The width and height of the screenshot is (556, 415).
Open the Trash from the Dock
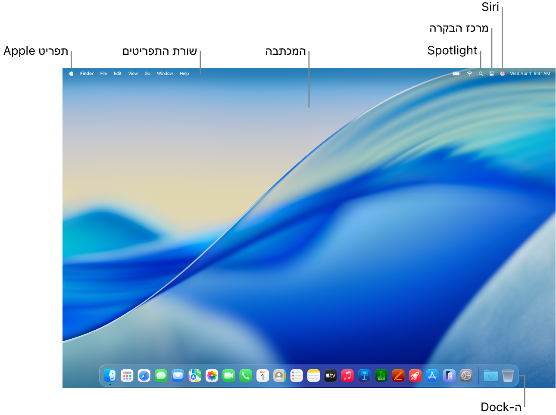508,375
